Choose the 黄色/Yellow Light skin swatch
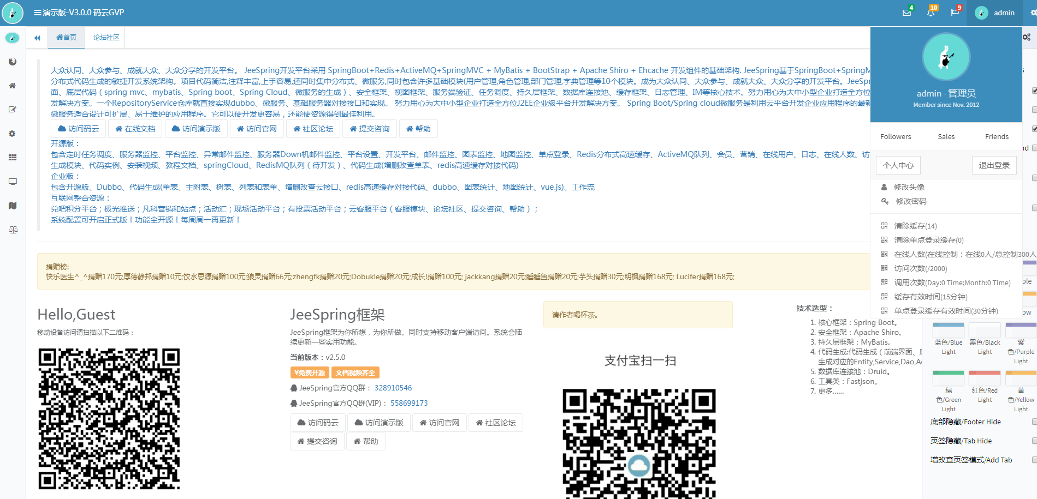1037x499 pixels. pos(1021,378)
